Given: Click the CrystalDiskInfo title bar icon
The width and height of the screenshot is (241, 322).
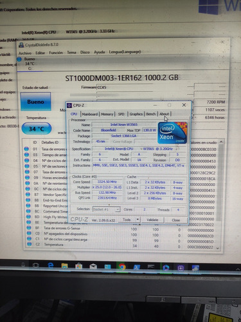Looking at the screenshot, I should point(21,45).
